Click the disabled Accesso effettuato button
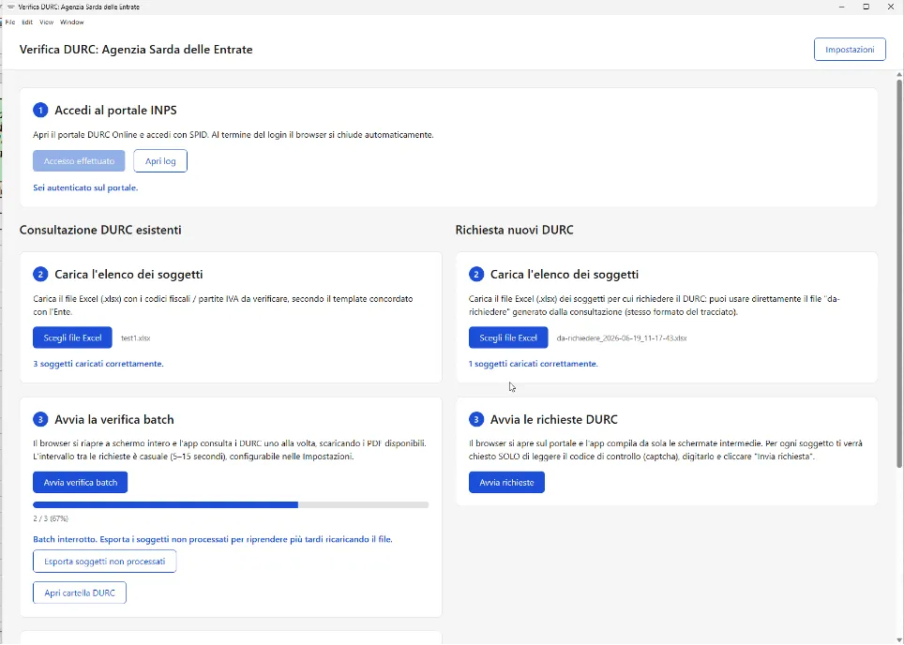This screenshot has height=645, width=904. (x=79, y=161)
